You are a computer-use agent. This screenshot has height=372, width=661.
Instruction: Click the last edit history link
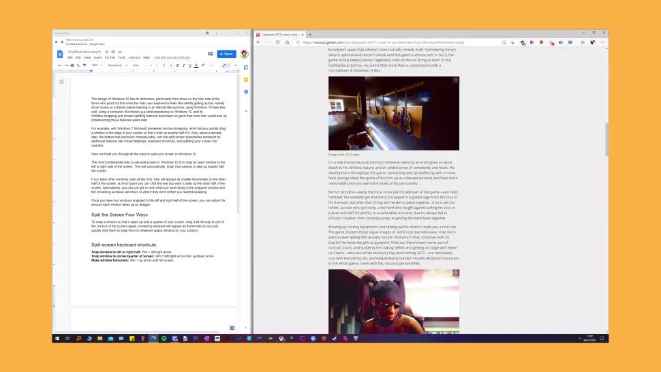[172, 57]
